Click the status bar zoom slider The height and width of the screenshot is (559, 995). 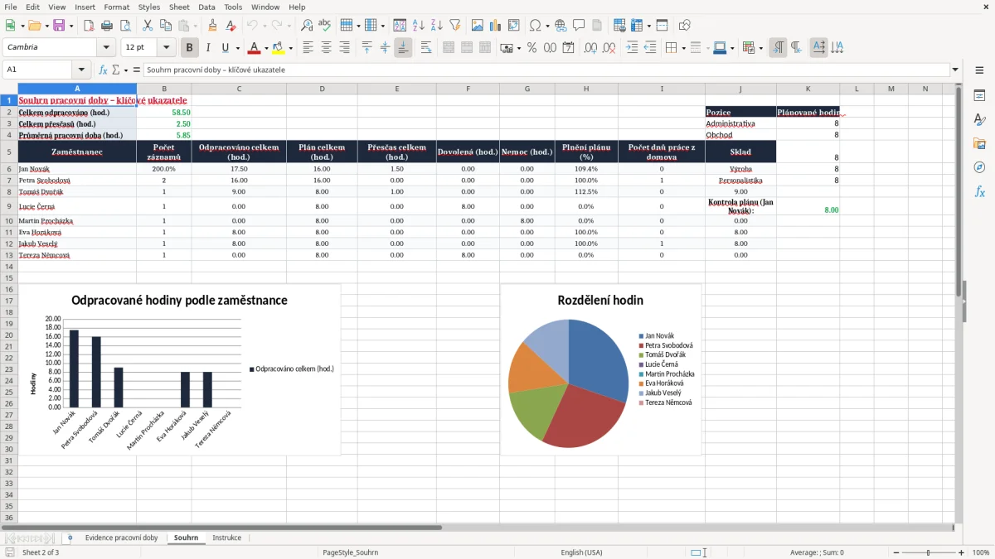928,552
